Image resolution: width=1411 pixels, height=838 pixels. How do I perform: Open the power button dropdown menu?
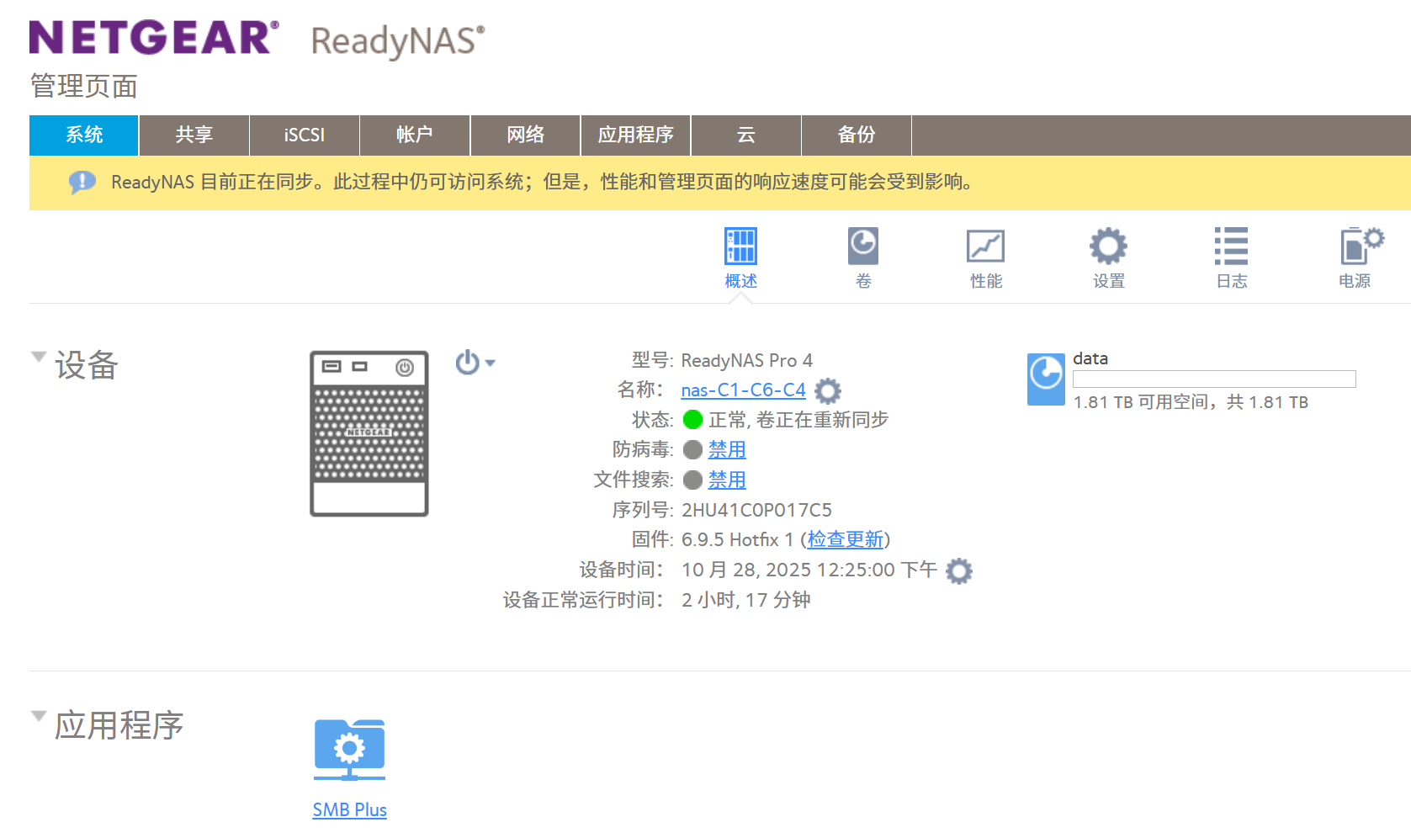[475, 363]
